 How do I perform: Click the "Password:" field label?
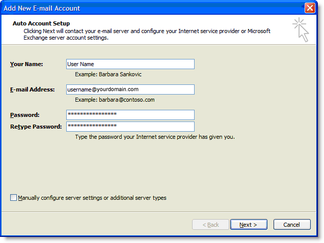tap(24, 115)
